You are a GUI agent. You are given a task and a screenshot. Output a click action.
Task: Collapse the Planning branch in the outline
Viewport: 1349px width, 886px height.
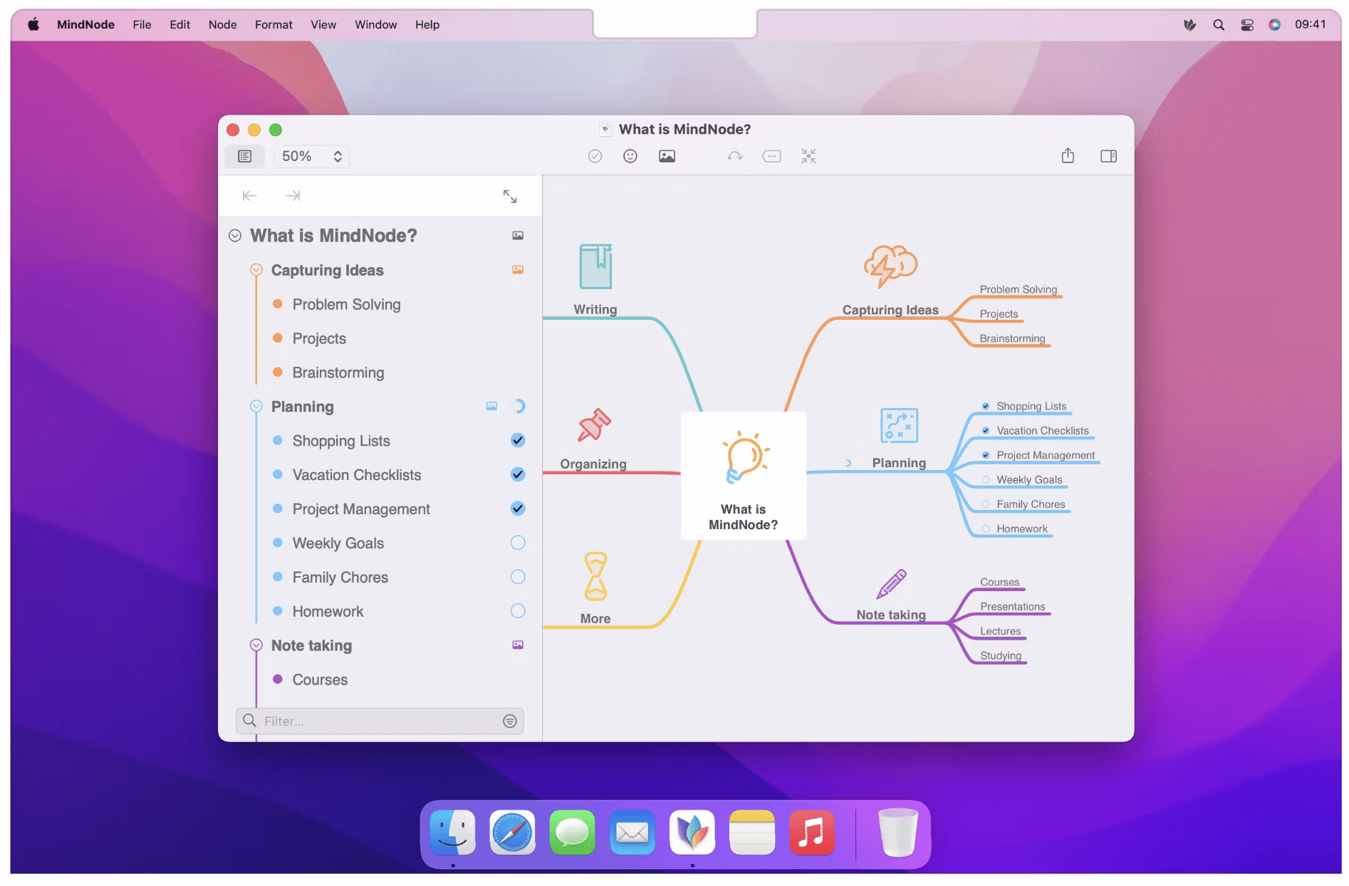point(256,406)
